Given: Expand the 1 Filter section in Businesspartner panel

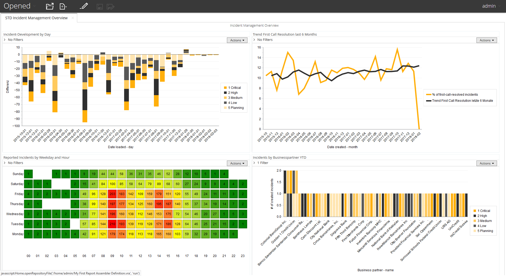Looking at the screenshot, I should click(x=254, y=163).
